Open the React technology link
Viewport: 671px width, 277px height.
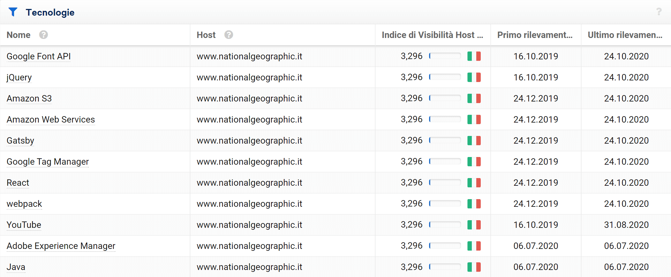18,183
